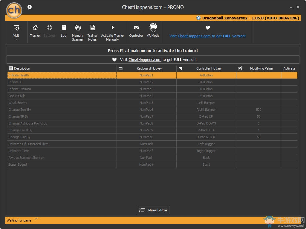This screenshot has height=229, width=306.
Task: Click the Show Editor button
Action: pos(153,210)
